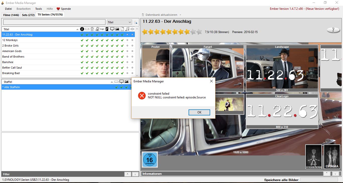Select the TV Serien (74/5576) tab
343x183 pixels.
pyautogui.click(x=50, y=15)
